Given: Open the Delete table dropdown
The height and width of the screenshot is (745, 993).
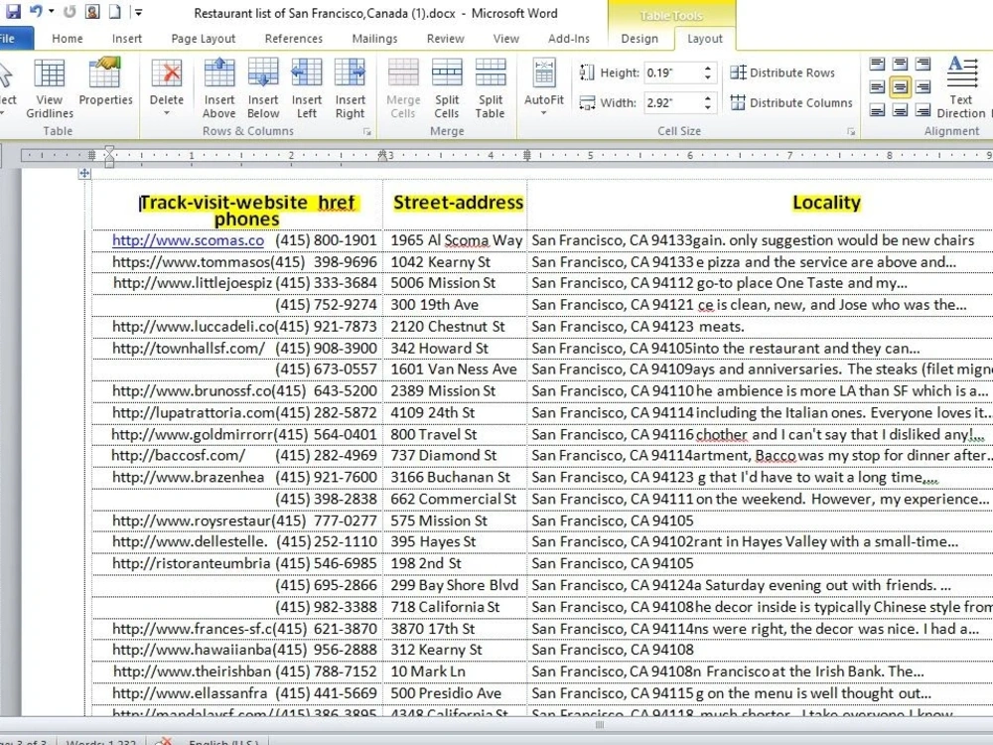Looking at the screenshot, I should [167, 88].
